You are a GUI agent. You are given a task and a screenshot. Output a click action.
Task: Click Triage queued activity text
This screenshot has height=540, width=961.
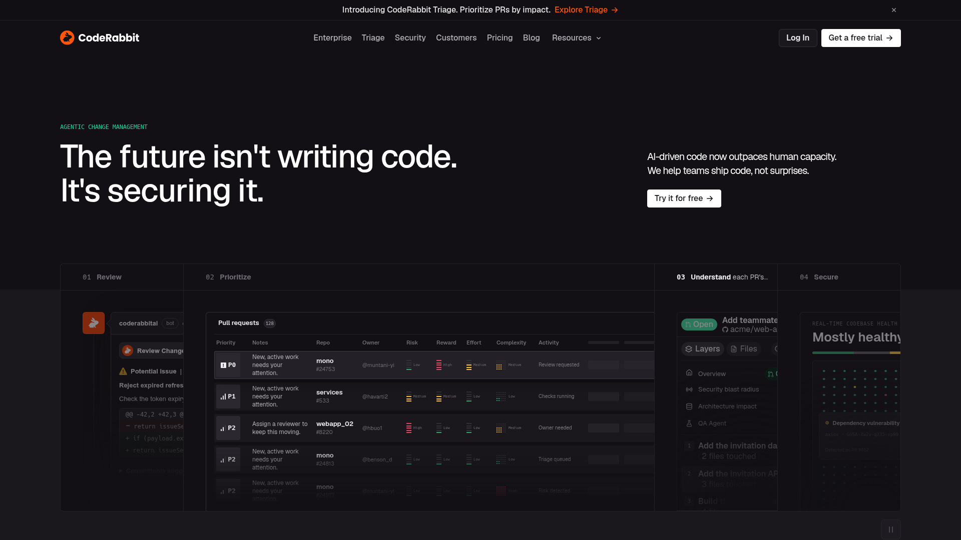[555, 459]
